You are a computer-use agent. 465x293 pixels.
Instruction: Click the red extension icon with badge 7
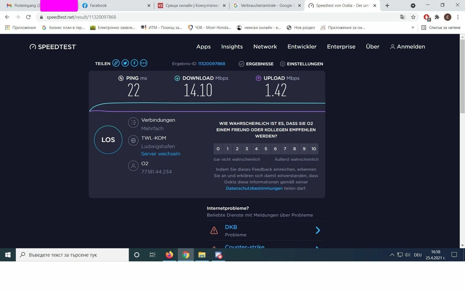point(427,17)
